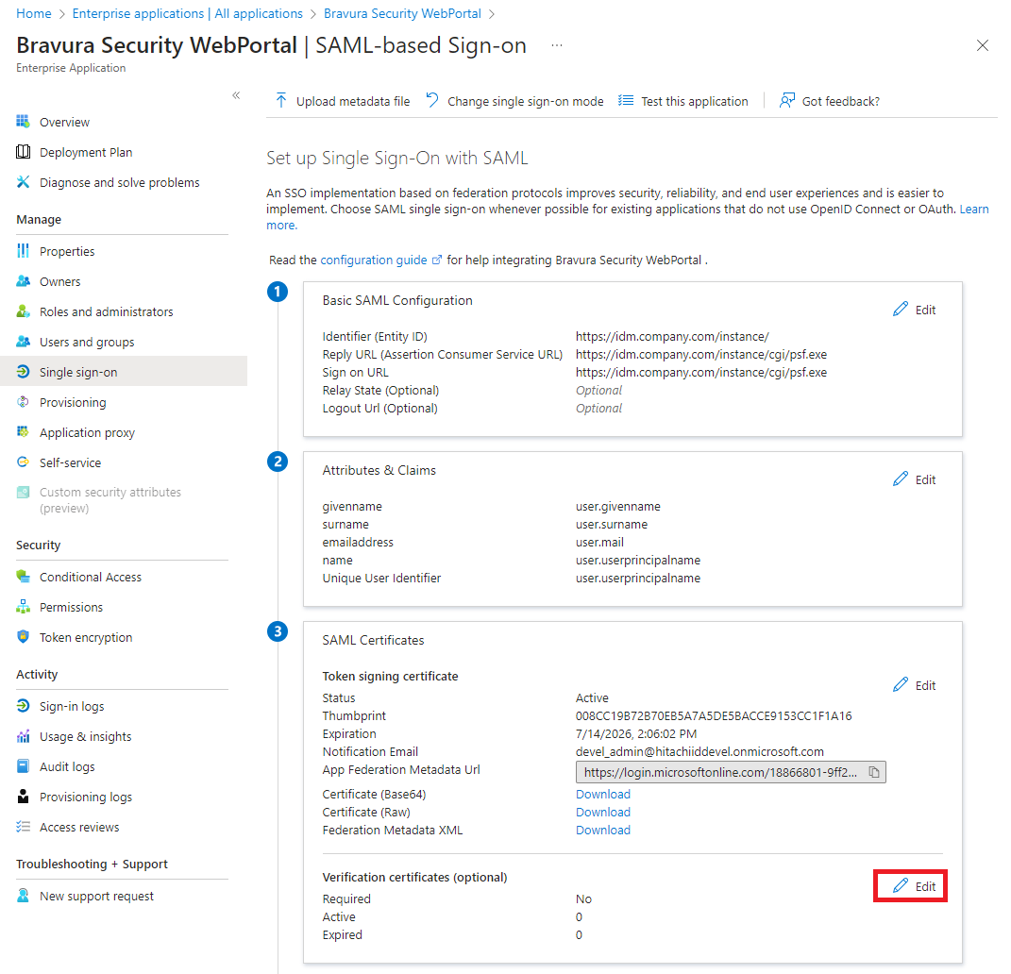The height and width of the screenshot is (974, 1011).
Task: Launch Test this application
Action: point(682,100)
